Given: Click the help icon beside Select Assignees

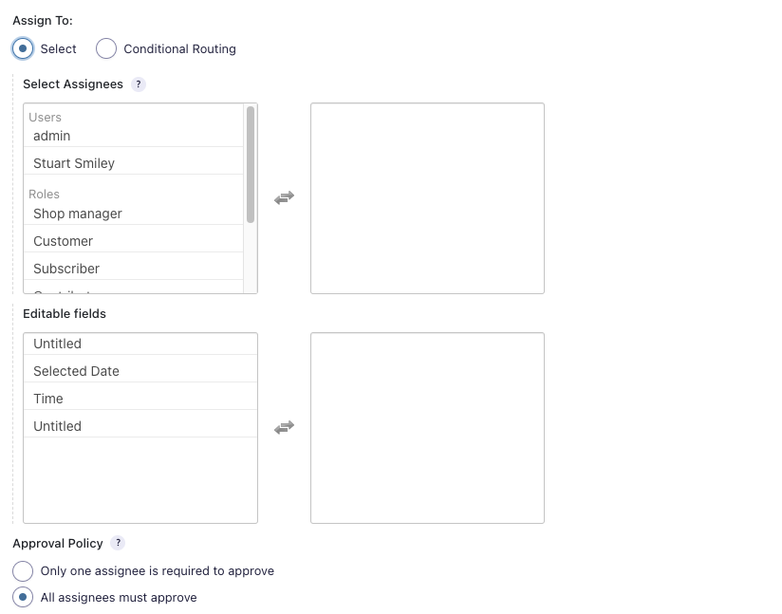Looking at the screenshot, I should click(x=139, y=84).
